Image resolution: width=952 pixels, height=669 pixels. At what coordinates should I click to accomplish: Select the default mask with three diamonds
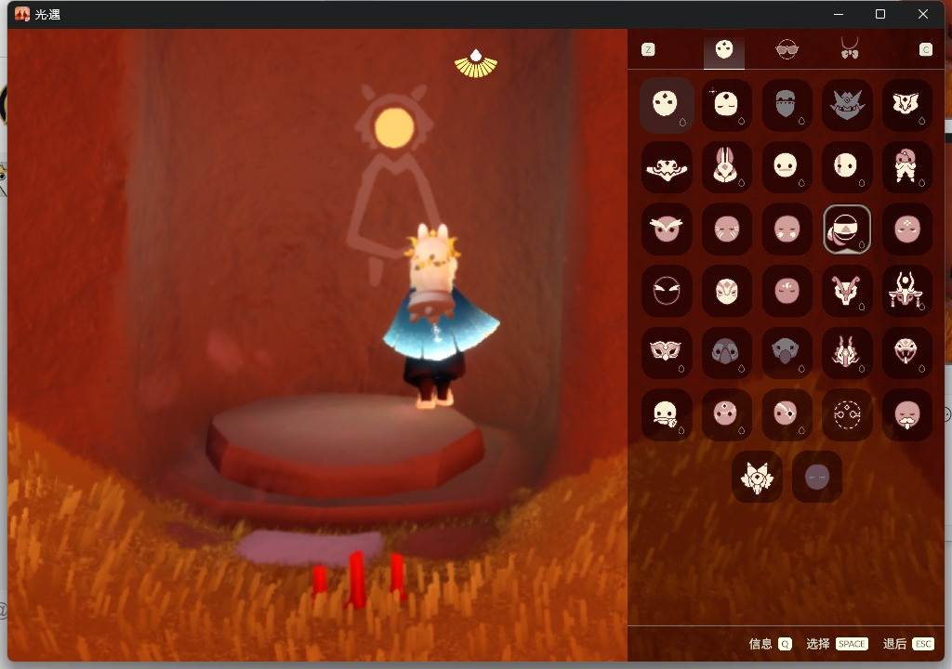click(x=666, y=105)
